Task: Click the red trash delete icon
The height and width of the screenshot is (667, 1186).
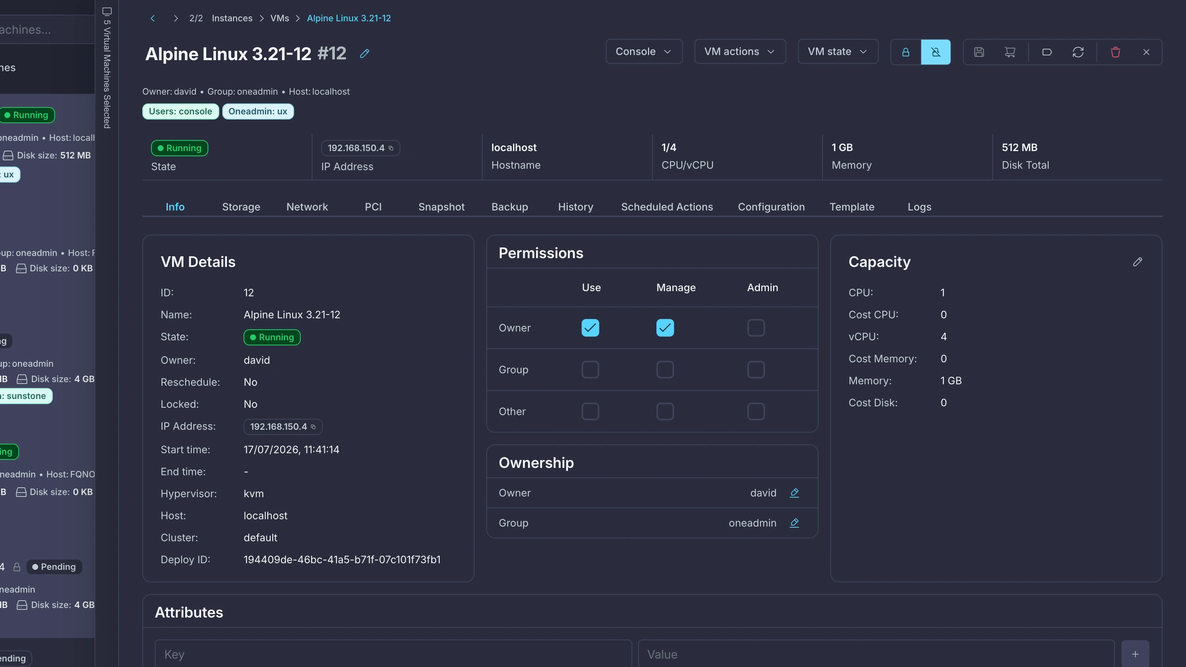Action: coord(1116,52)
